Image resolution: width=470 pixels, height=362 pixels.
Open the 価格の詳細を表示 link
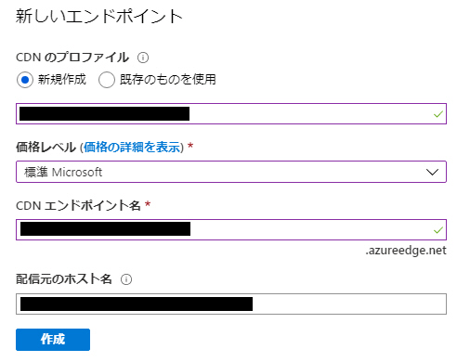pos(132,147)
